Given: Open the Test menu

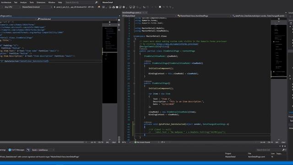Looking at the screenshot, I should click(16, 2).
